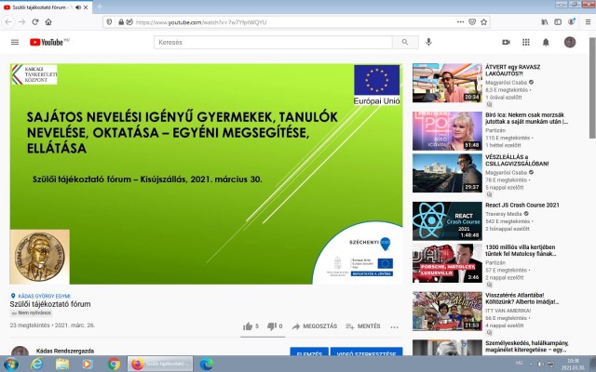Viewport: 596px width, 372px height.
Task: Open the Firefox application menu
Action: point(588,22)
